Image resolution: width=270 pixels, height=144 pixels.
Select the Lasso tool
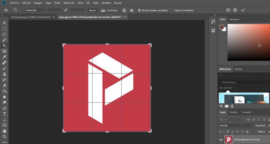4,34
